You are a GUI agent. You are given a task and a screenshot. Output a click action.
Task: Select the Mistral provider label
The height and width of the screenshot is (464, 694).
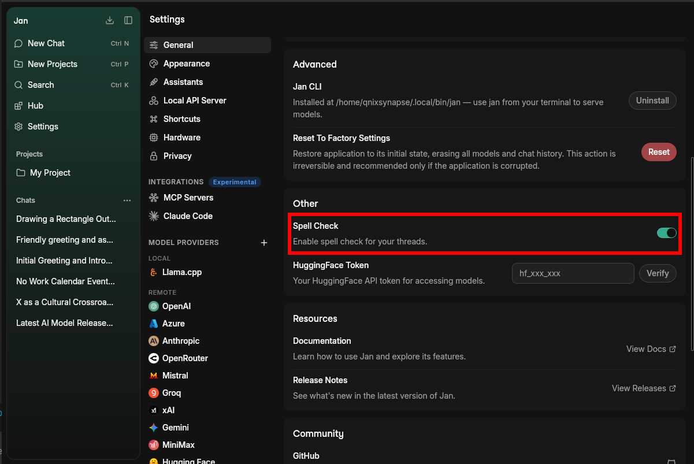pyautogui.click(x=175, y=376)
